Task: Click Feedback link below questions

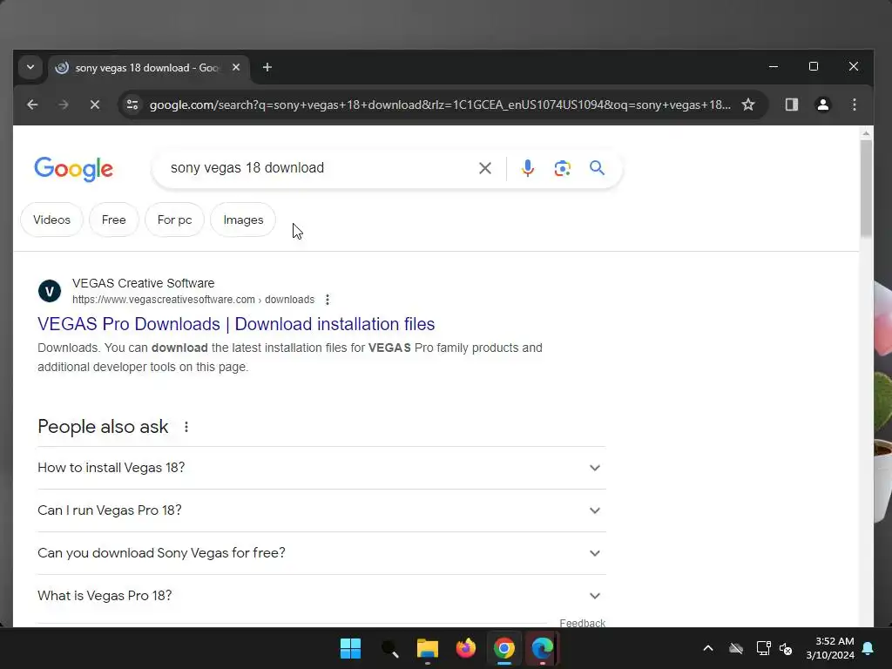Action: click(x=582, y=623)
